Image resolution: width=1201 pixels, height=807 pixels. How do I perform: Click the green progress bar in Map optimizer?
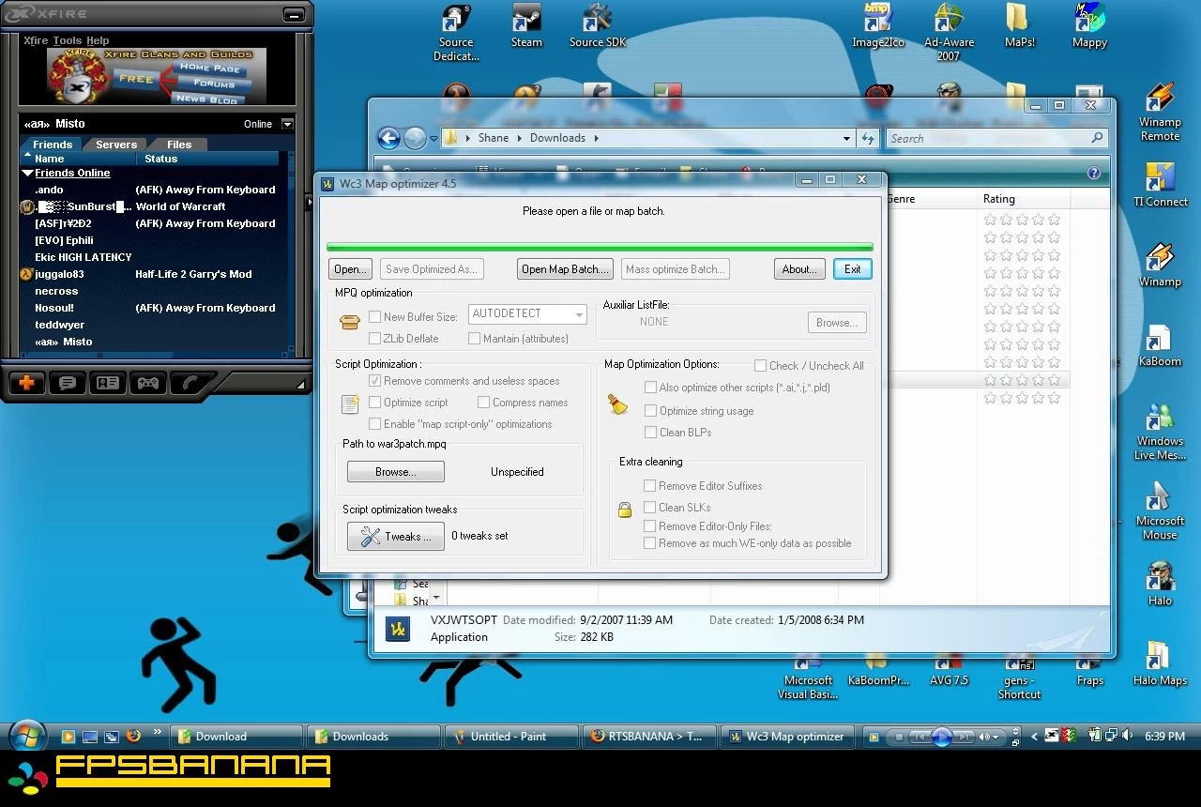coord(600,247)
